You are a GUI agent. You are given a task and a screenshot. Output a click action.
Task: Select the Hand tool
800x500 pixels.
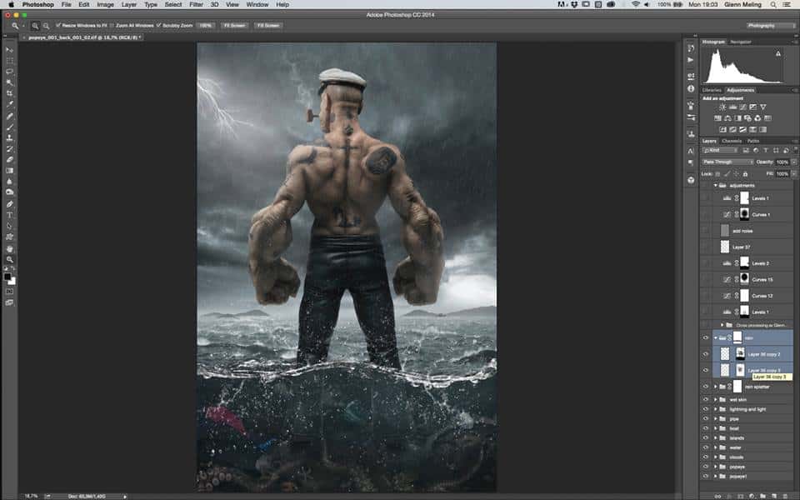pyautogui.click(x=10, y=248)
